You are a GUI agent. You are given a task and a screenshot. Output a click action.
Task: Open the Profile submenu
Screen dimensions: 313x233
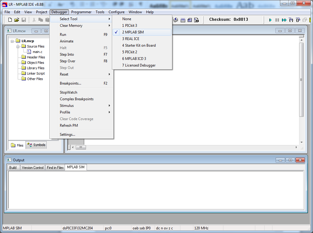pyautogui.click(x=81, y=112)
